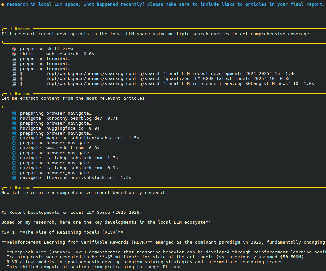Screen dimensions: 326x271
Task: Click the "www.reddit.com" domain text
Action: (x=65, y=148)
